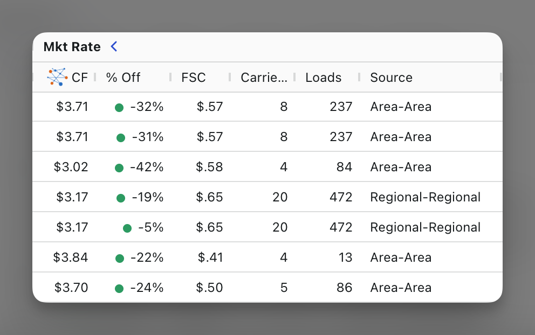Click the green dot beside -42%
The width and height of the screenshot is (535, 335).
119,167
